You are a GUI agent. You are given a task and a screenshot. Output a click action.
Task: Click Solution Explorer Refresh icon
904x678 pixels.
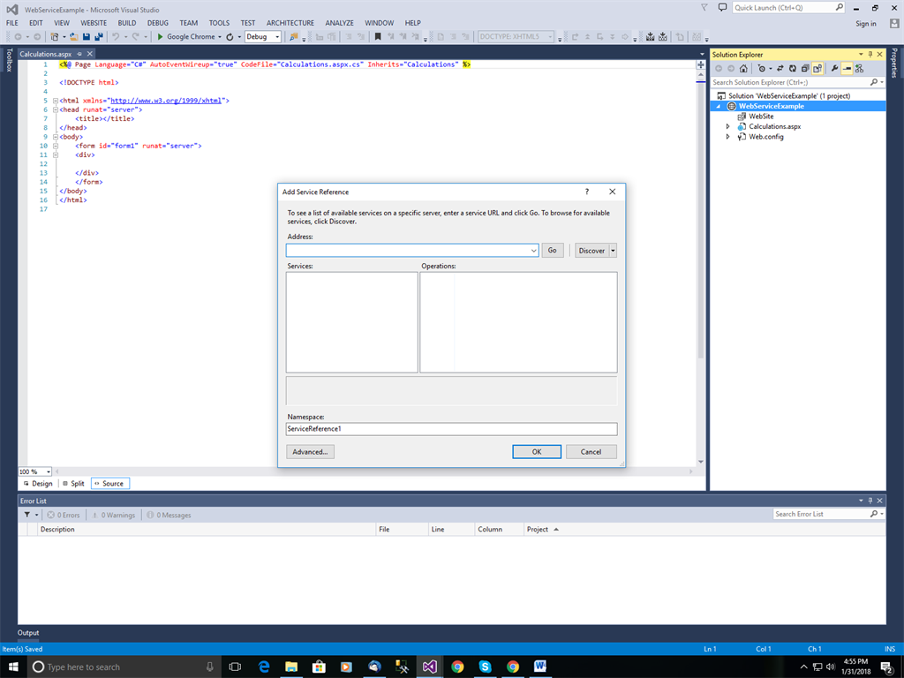[793, 69]
